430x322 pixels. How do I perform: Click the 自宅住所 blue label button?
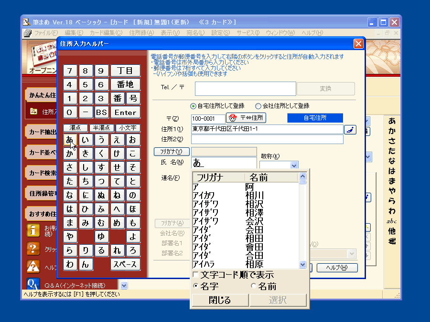point(315,118)
